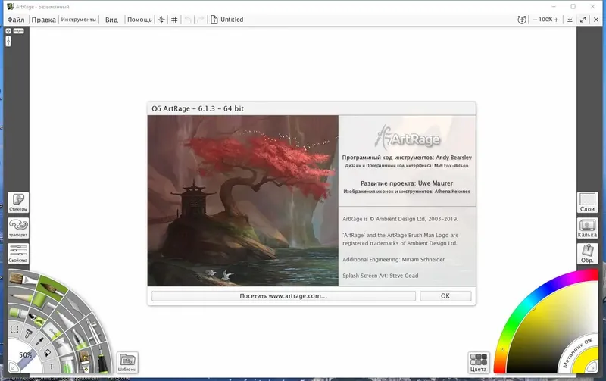Select the highlighted Watercolor brush tool
The width and height of the screenshot is (606, 381).
(x=52, y=289)
